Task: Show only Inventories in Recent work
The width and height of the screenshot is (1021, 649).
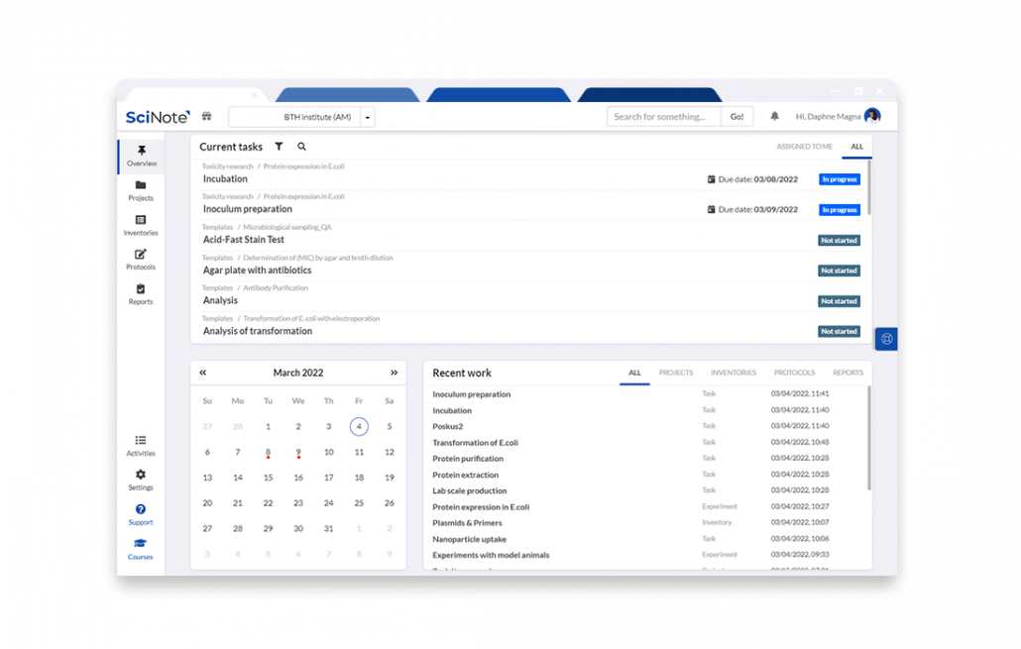Action: click(734, 373)
